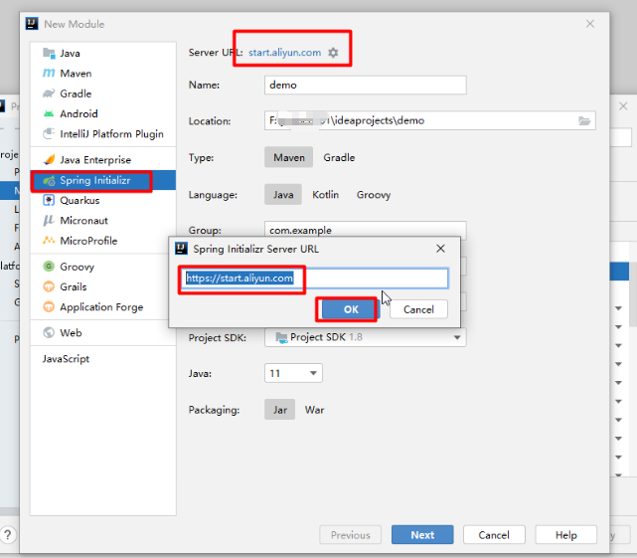Image resolution: width=637 pixels, height=558 pixels.
Task: Select Grails entry
Action: coord(102,286)
